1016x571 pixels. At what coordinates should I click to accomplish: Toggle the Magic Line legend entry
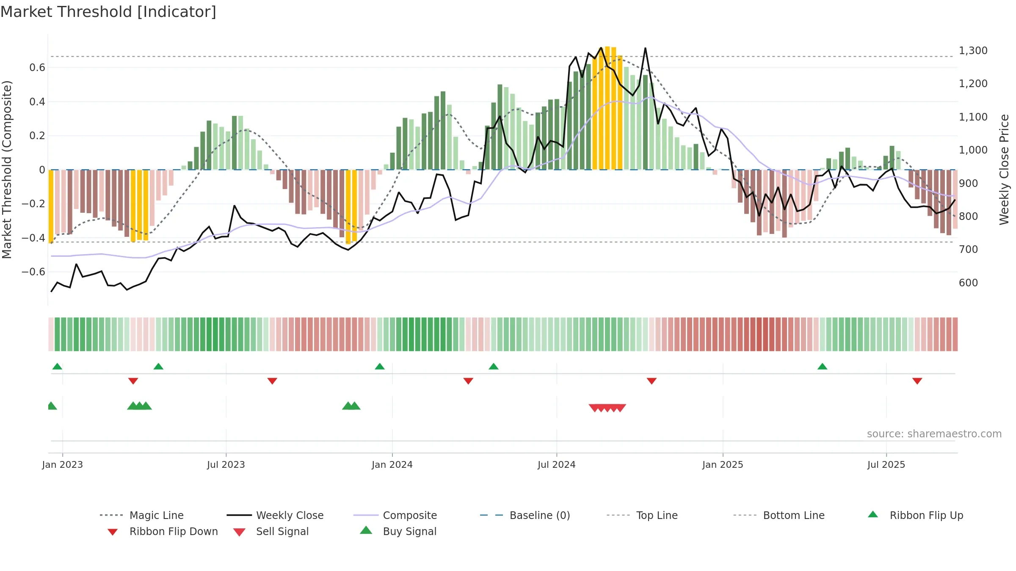142,515
